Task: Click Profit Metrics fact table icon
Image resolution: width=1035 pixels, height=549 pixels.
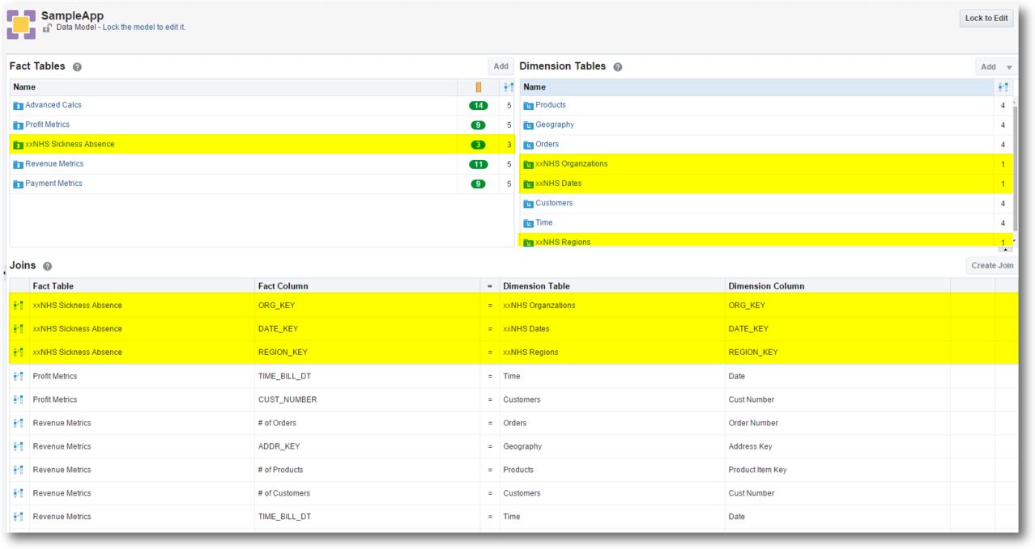Action: tap(18, 125)
